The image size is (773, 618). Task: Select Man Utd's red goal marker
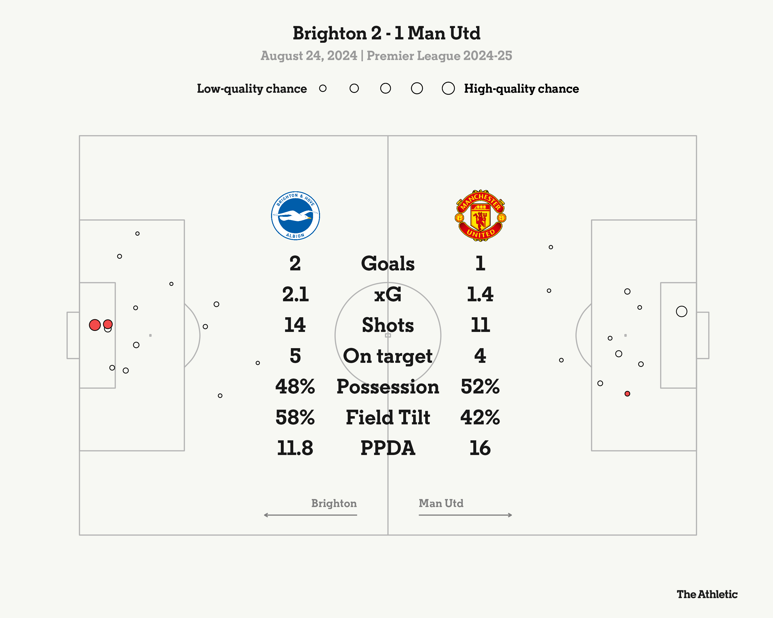[x=627, y=394]
